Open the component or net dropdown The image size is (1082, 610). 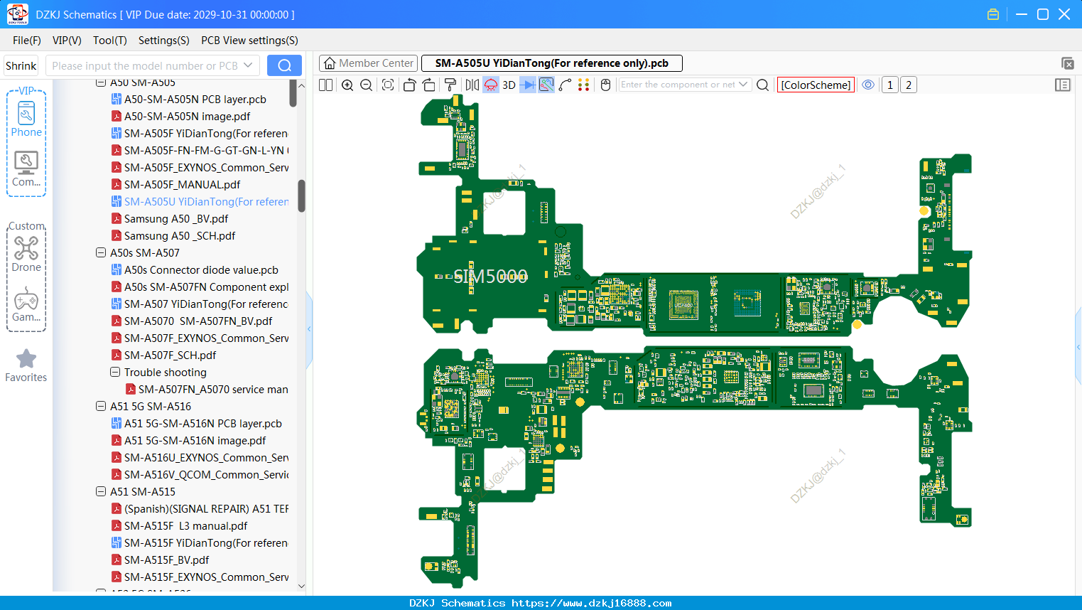tap(743, 85)
